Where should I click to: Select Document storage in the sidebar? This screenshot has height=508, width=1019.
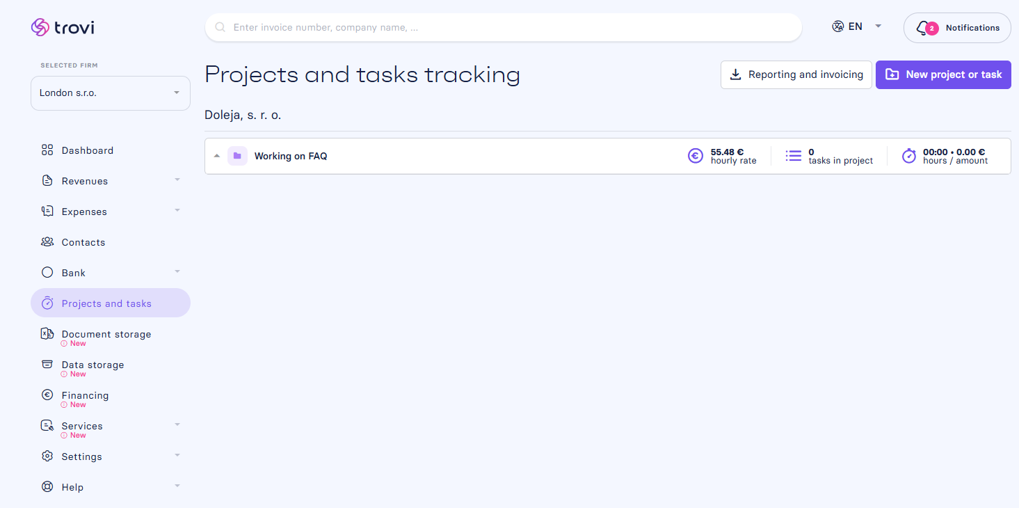[x=111, y=334]
